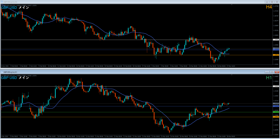Expand the small arrow beside H4 symbol info
Screen dimensions: 280x139
[2, 5]
